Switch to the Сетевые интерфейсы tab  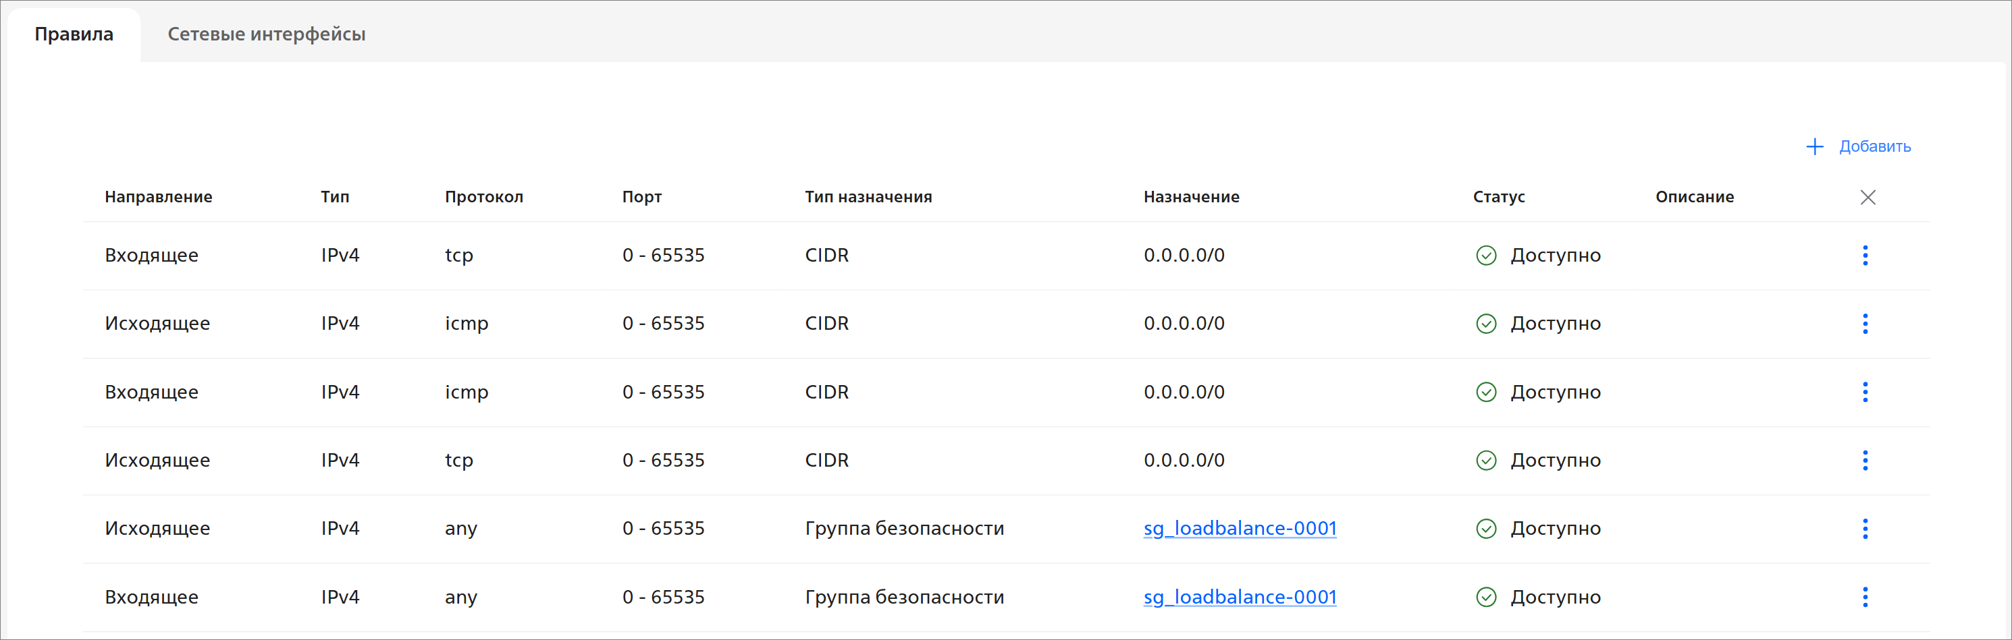coord(266,34)
